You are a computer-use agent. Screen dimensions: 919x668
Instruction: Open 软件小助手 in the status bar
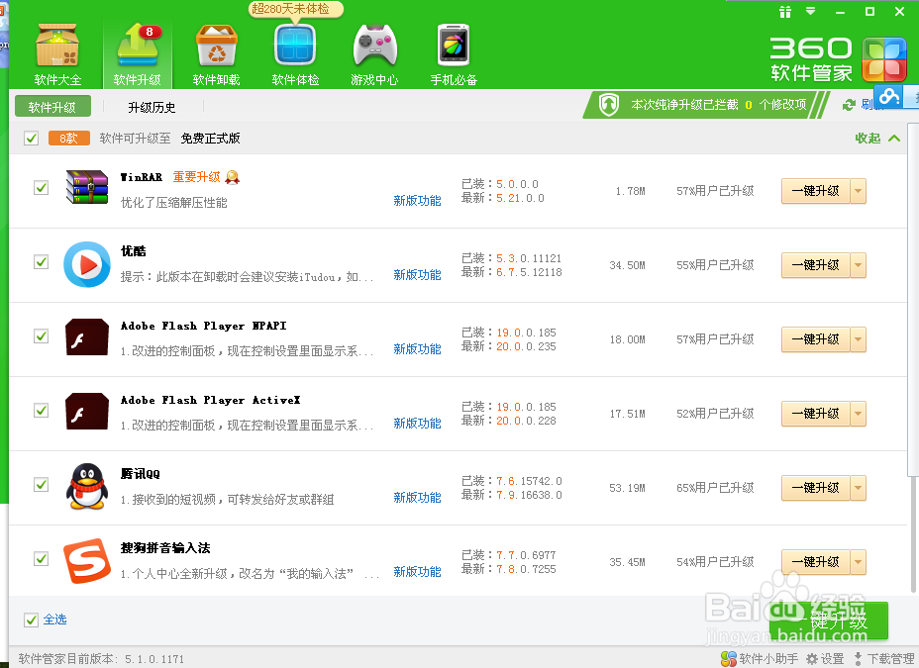pos(760,659)
